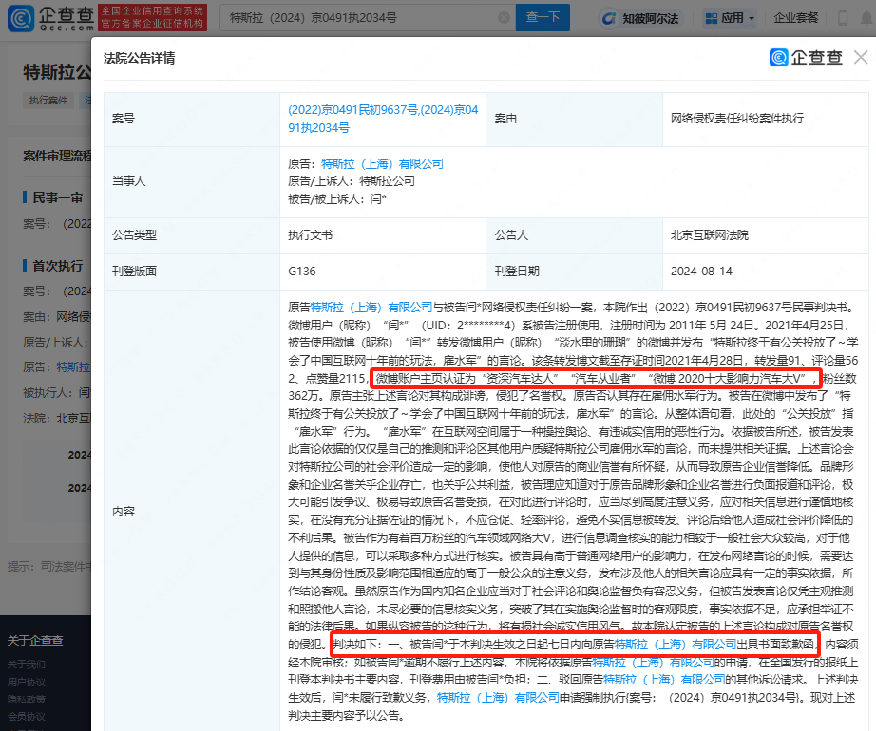Close the 法院公告详情 dialog with the X
The image size is (876, 731).
[x=860, y=58]
